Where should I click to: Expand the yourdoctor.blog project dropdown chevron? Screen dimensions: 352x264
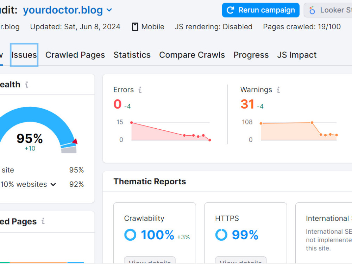pyautogui.click(x=109, y=10)
